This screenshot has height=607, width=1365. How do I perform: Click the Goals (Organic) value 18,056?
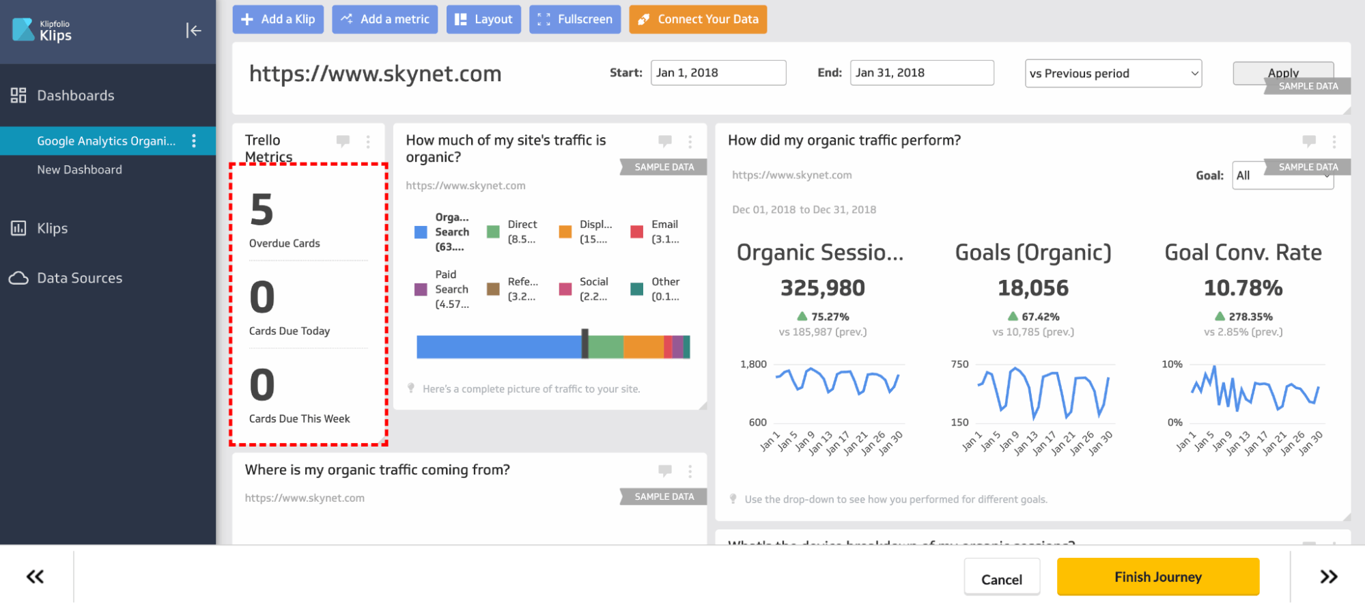point(1033,288)
